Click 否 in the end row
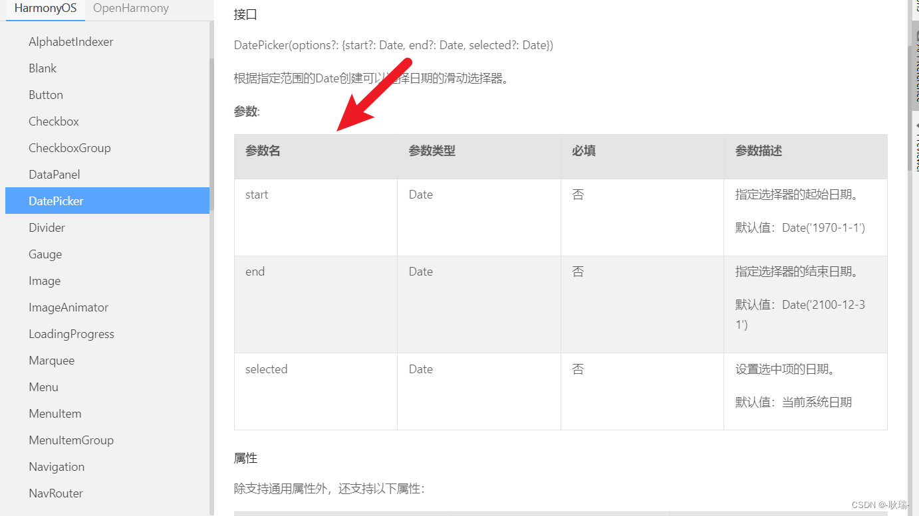Screen dimensions: 919x516 [578, 272]
